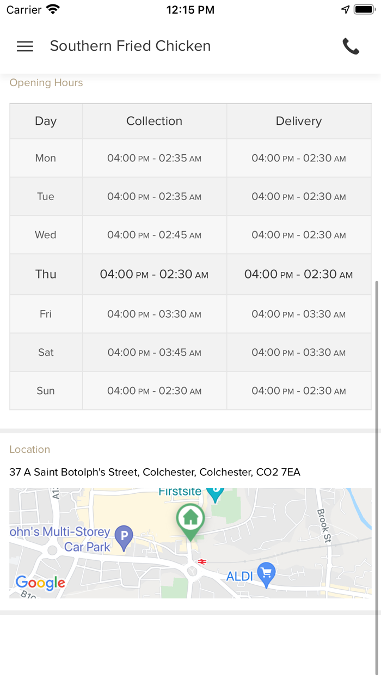
Task: Tap the Wi-Fi status bar icon
Action: point(53,9)
